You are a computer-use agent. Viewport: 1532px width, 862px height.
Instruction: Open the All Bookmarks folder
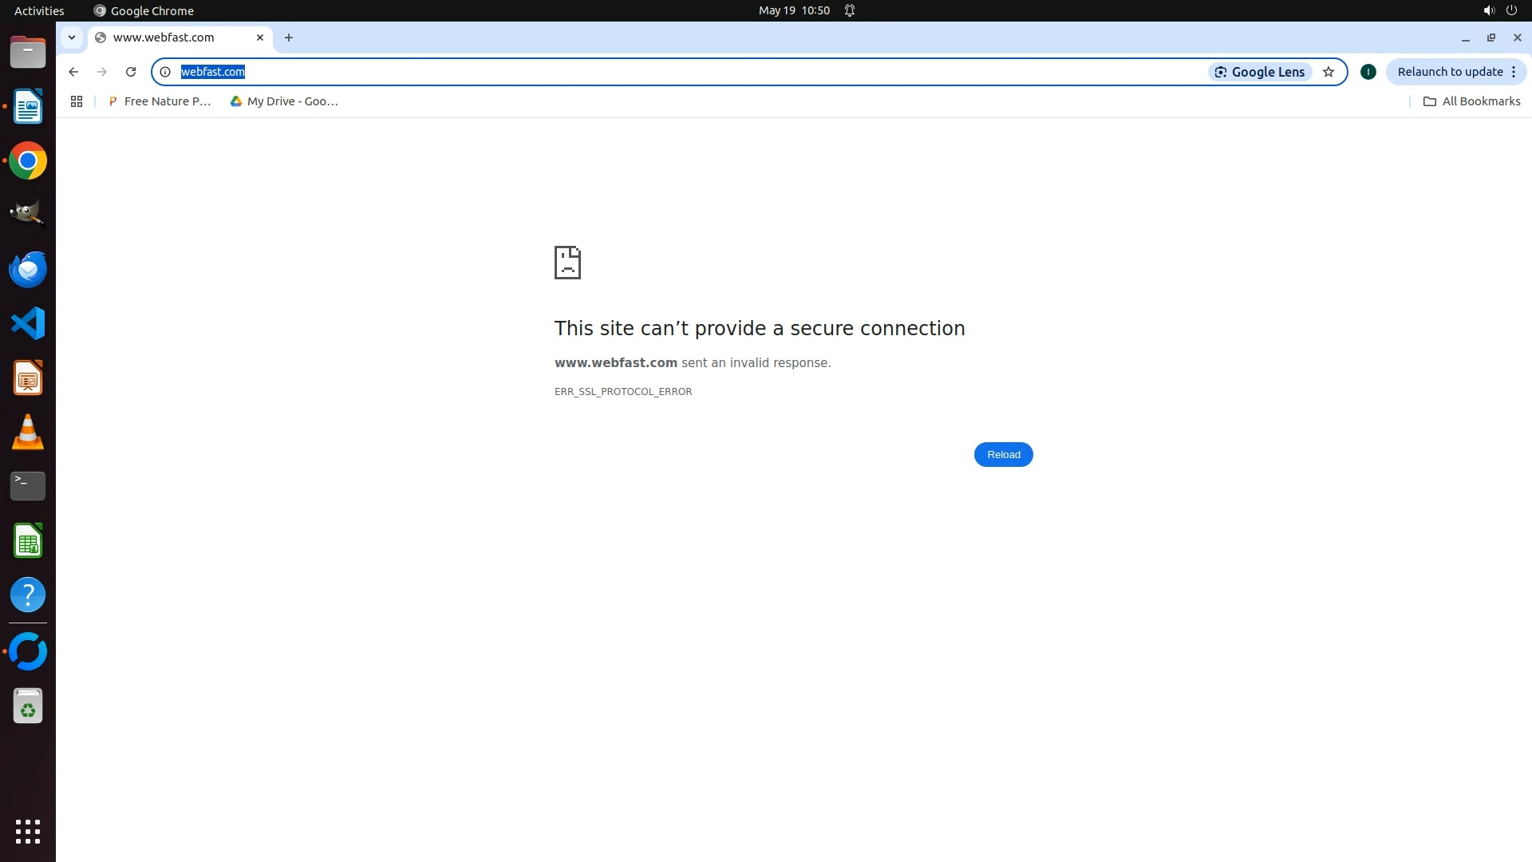coord(1472,101)
